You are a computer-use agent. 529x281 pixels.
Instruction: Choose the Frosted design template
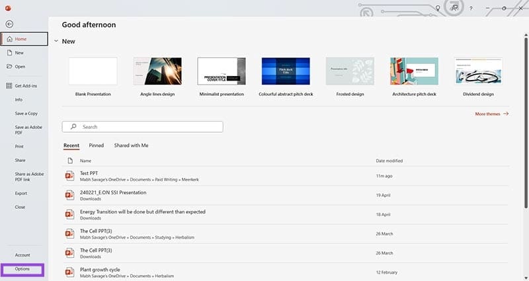click(x=350, y=77)
